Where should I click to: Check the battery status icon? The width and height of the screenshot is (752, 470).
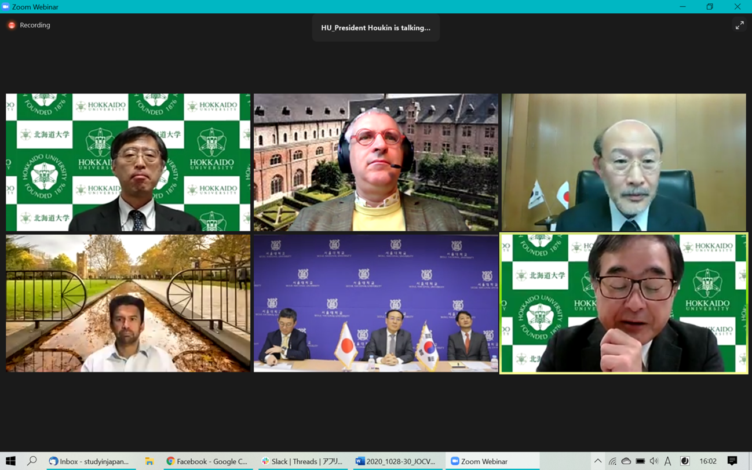(x=640, y=461)
